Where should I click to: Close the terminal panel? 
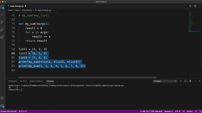point(200,81)
